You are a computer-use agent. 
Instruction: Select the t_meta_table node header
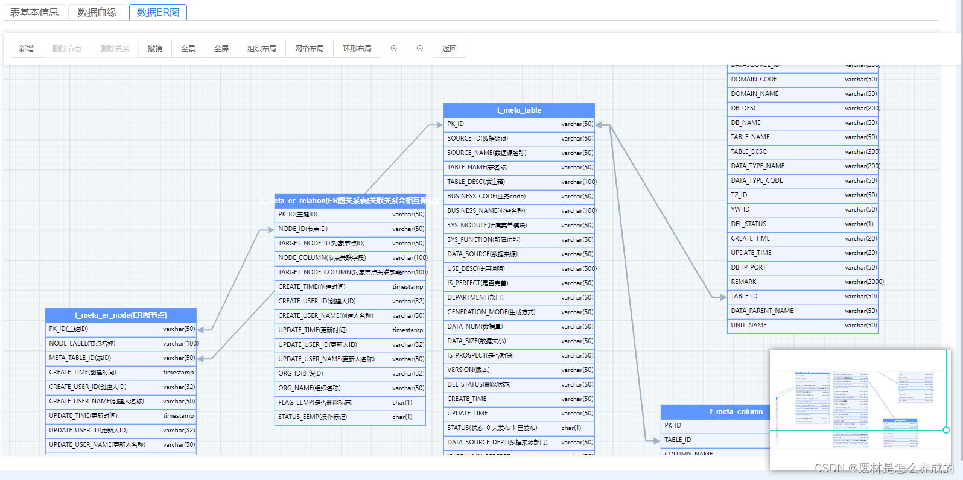(519, 110)
